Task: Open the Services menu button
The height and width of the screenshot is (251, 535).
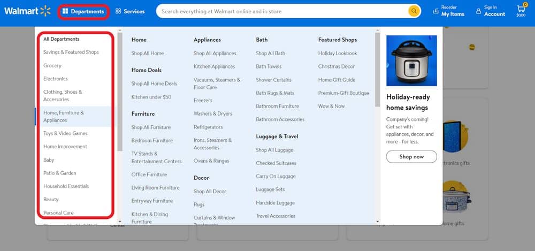Action: [130, 12]
